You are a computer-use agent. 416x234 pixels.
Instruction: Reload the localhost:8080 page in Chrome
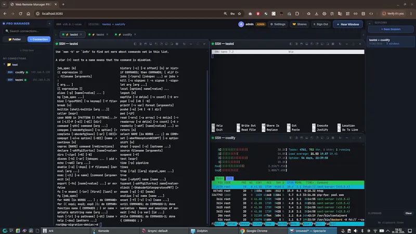pyautogui.click(x=20, y=14)
